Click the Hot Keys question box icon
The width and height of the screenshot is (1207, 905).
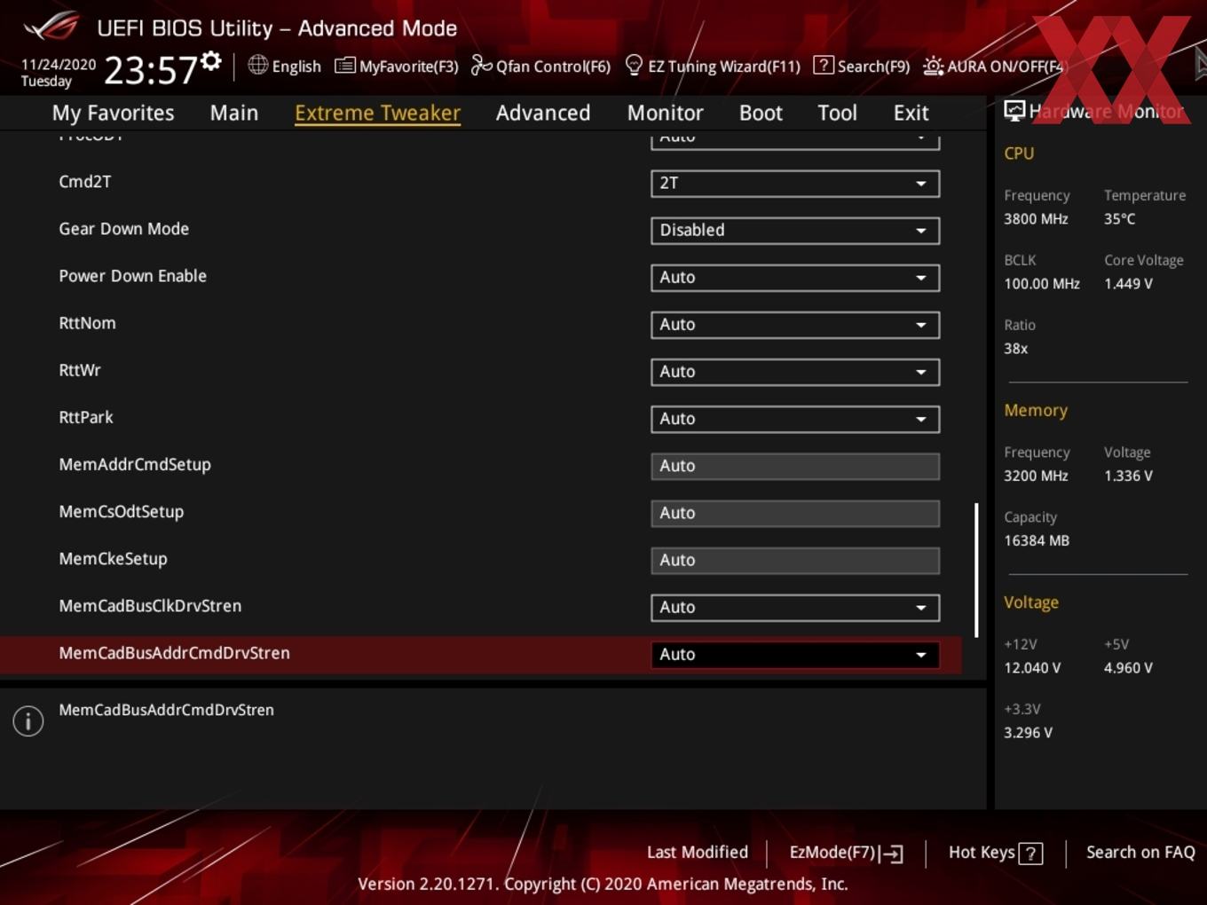1030,854
